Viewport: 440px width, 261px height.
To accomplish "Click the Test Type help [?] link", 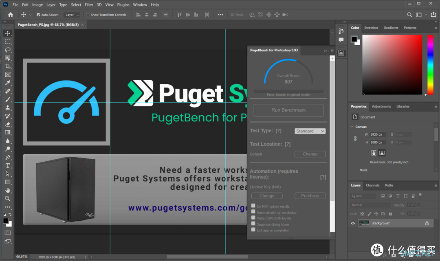I will (x=278, y=131).
